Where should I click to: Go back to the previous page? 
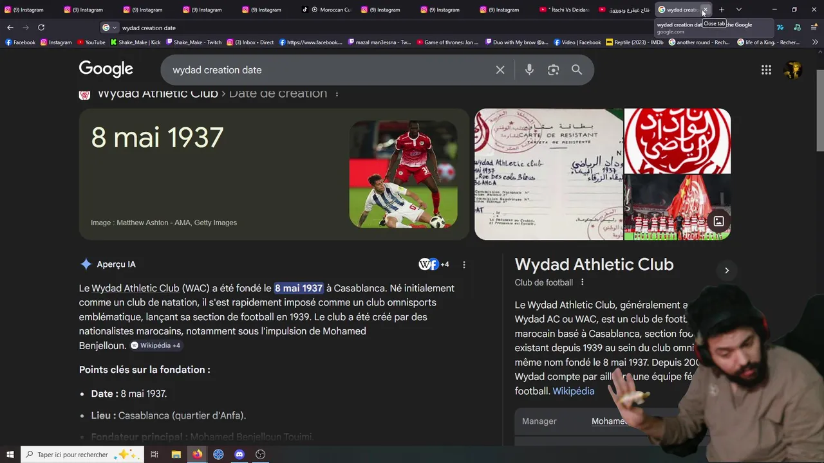10,28
